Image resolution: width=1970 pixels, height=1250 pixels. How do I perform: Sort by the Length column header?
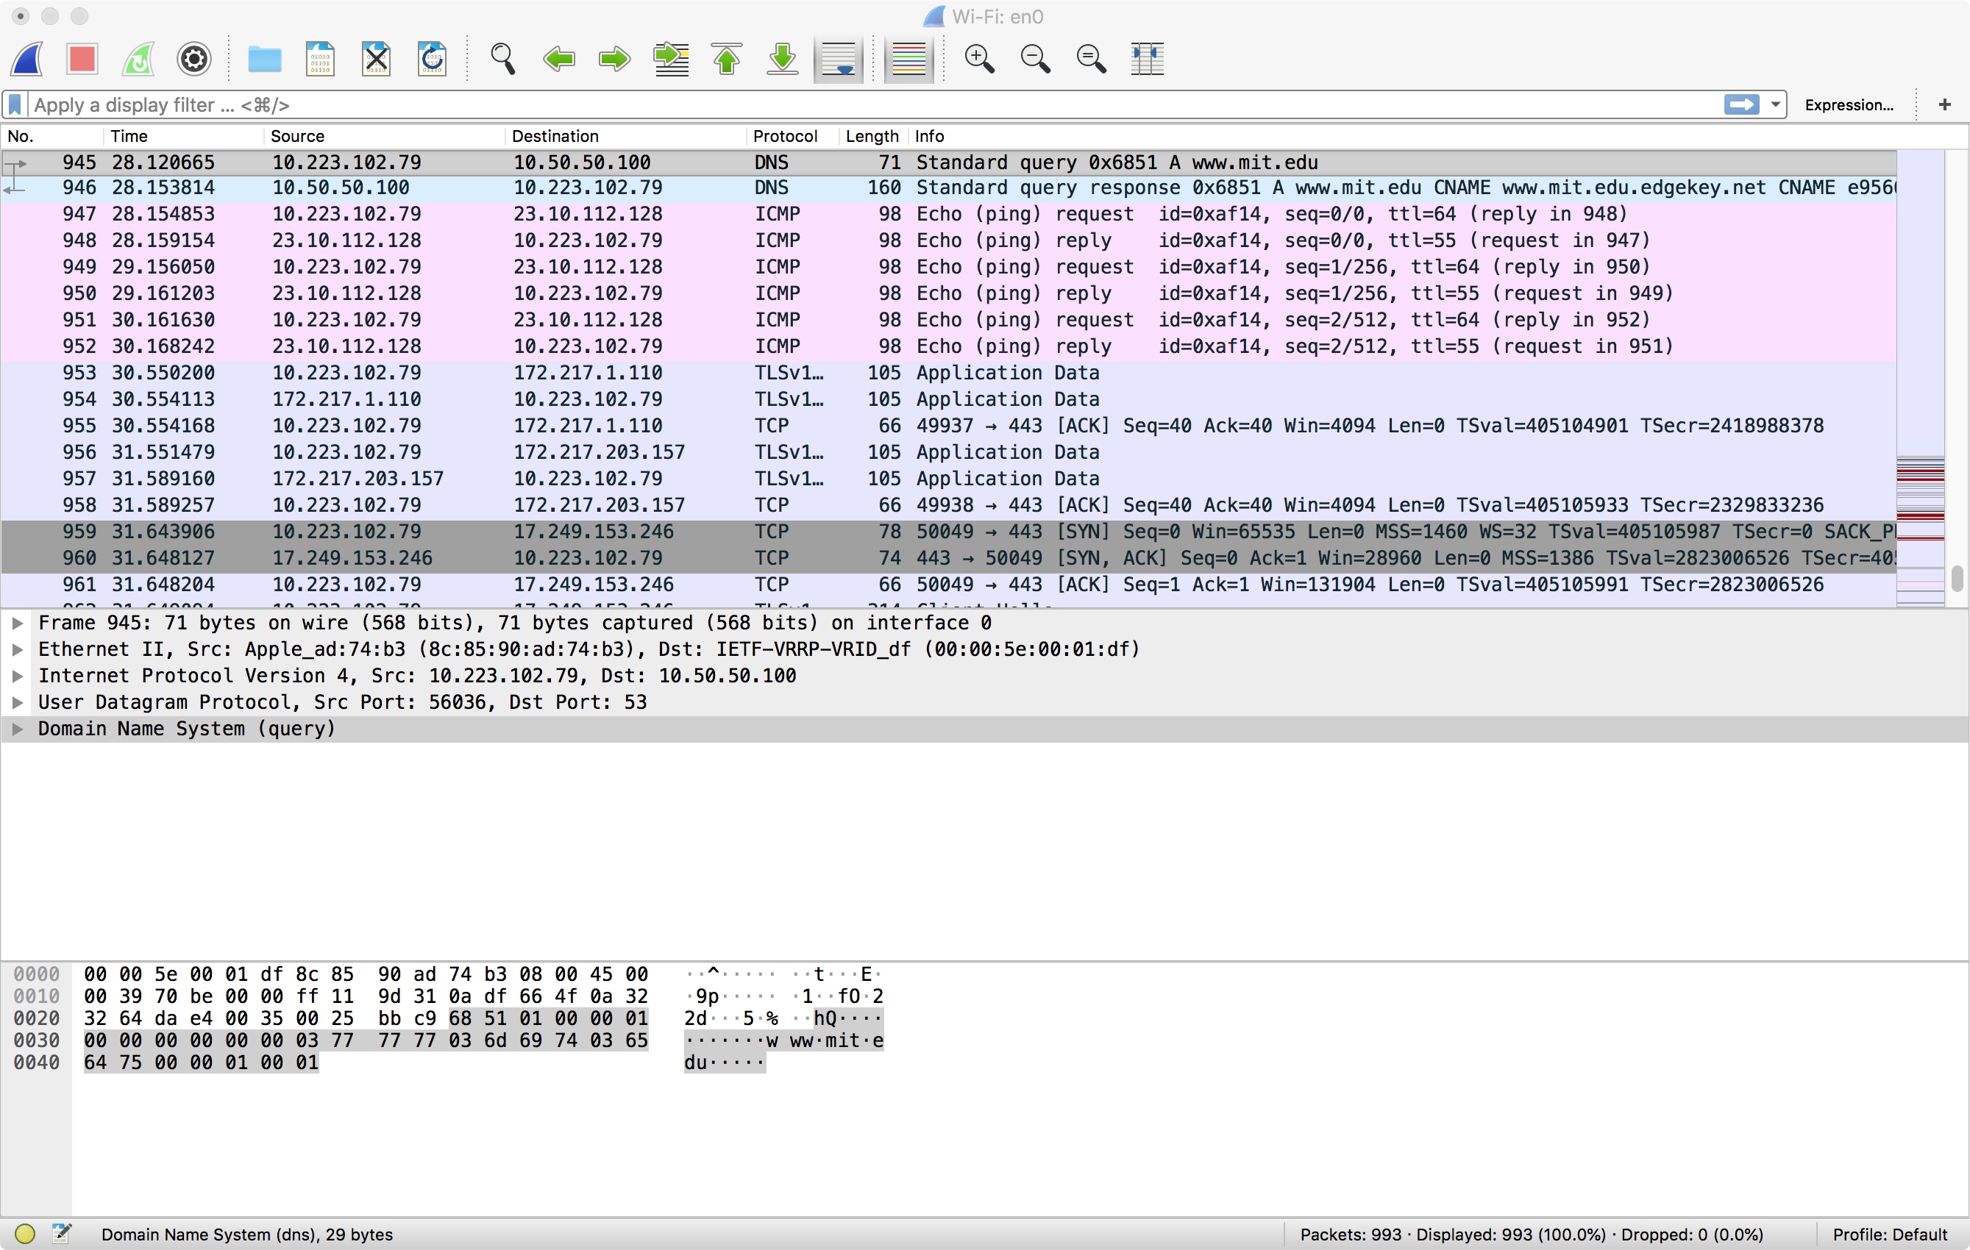tap(873, 136)
